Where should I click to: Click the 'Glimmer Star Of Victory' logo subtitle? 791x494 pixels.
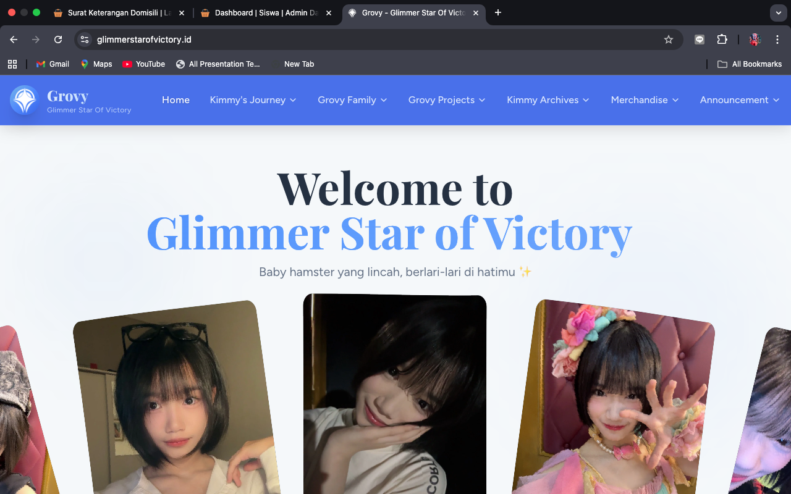click(89, 110)
